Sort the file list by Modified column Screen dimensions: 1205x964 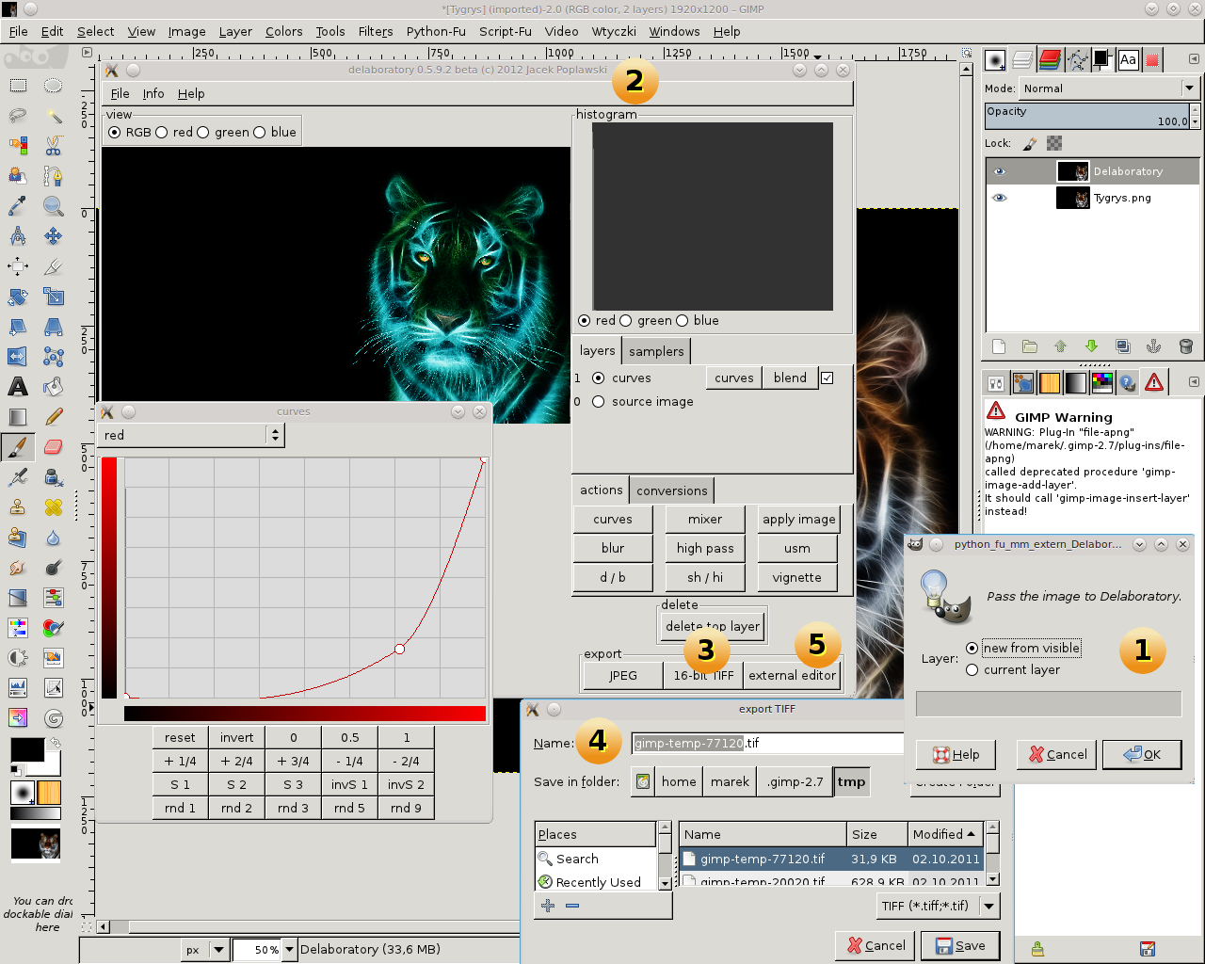(x=945, y=834)
